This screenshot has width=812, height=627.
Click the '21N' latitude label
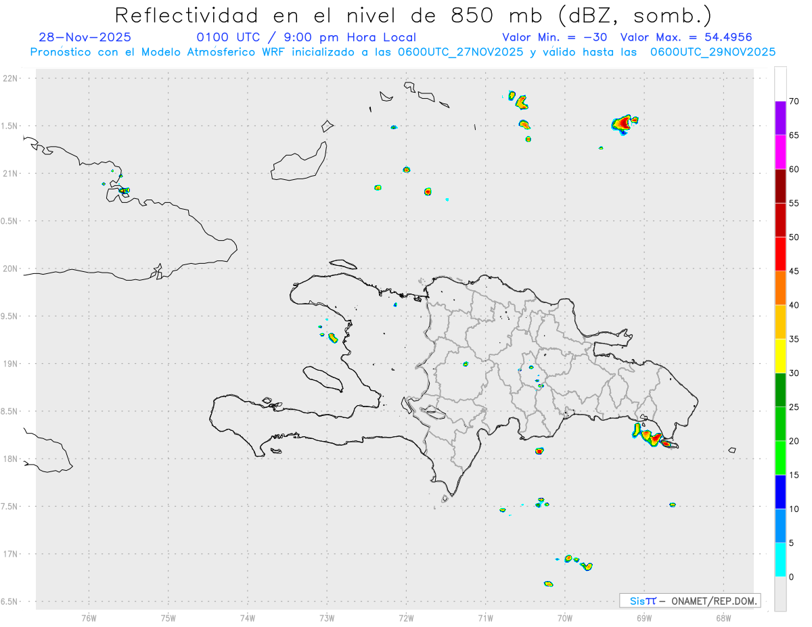tap(12, 173)
